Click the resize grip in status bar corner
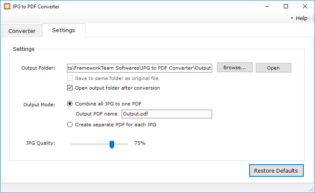 click(311, 189)
